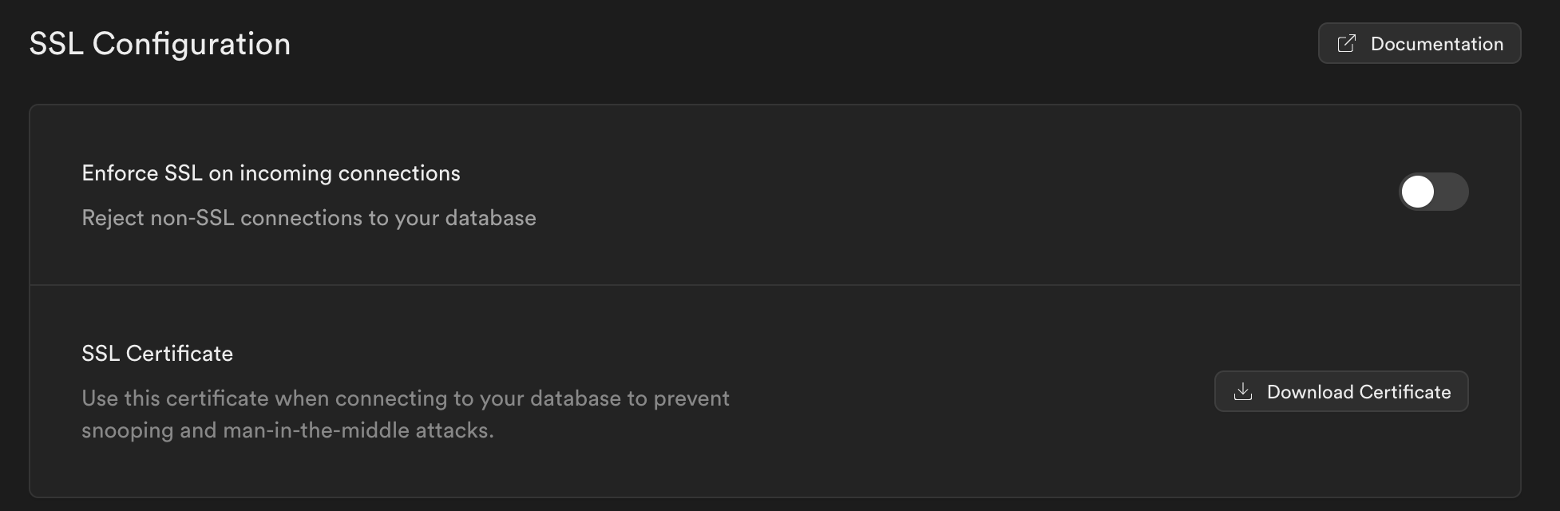Viewport: 1560px width, 511px height.
Task: Click the word "Certificate" in the download button
Action: click(1404, 392)
